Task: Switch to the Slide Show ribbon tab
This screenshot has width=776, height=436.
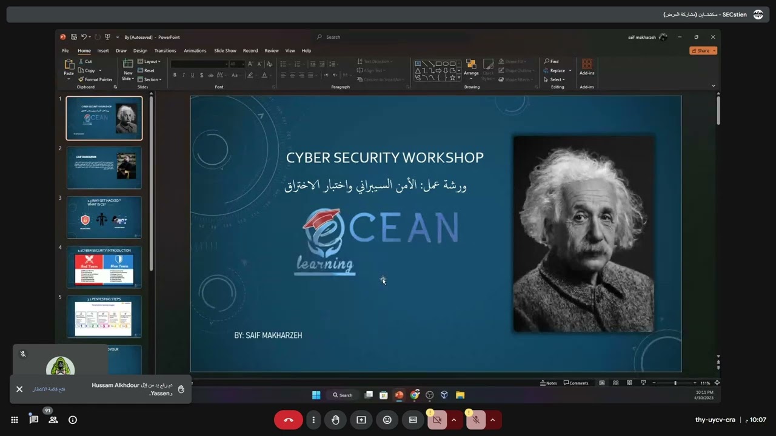Action: tap(225, 50)
